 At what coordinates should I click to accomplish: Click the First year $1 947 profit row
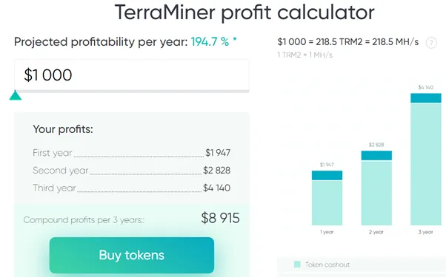tap(131, 153)
